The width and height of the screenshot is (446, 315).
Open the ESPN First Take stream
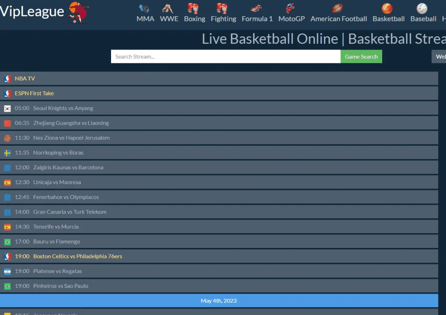219,93
